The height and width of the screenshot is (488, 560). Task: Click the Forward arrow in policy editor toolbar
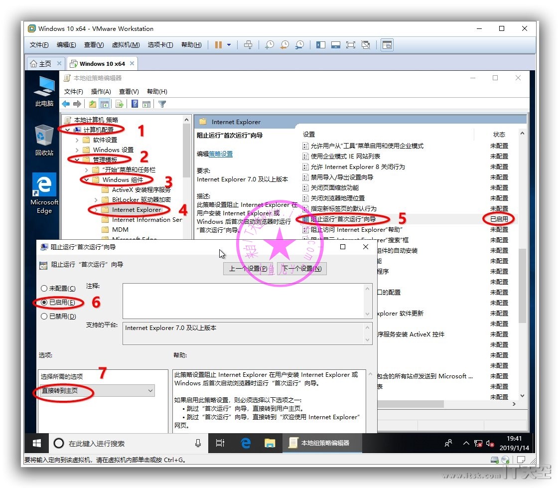(x=77, y=104)
